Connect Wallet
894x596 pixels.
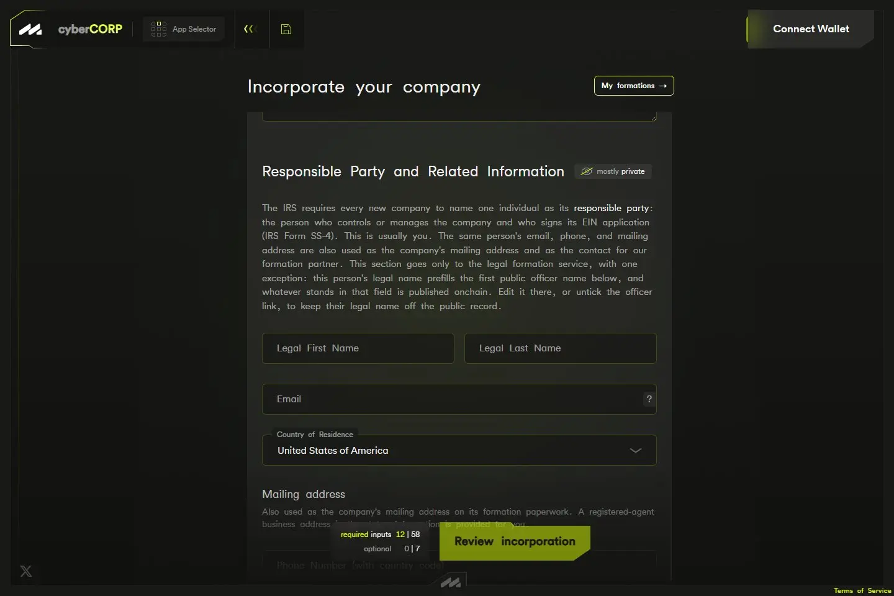[810, 29]
